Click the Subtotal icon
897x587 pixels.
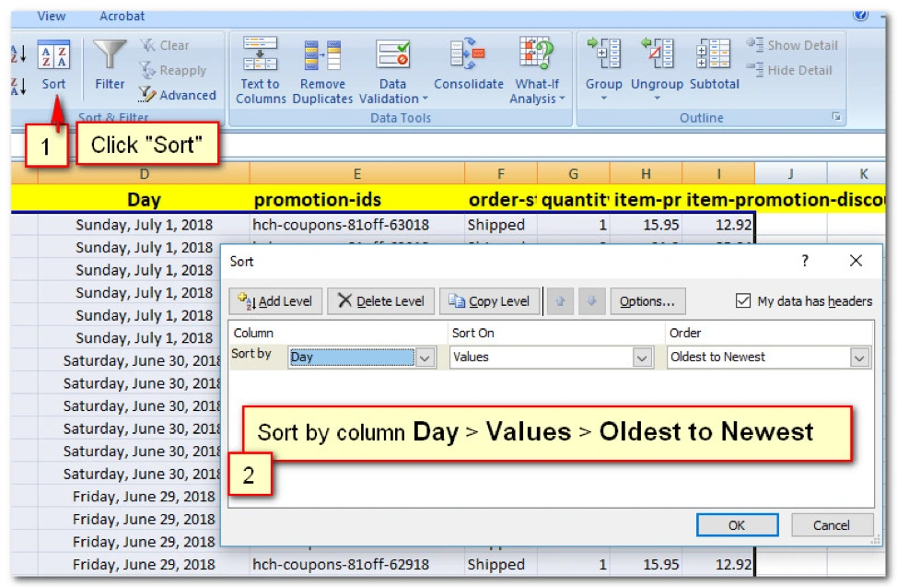pos(714,57)
